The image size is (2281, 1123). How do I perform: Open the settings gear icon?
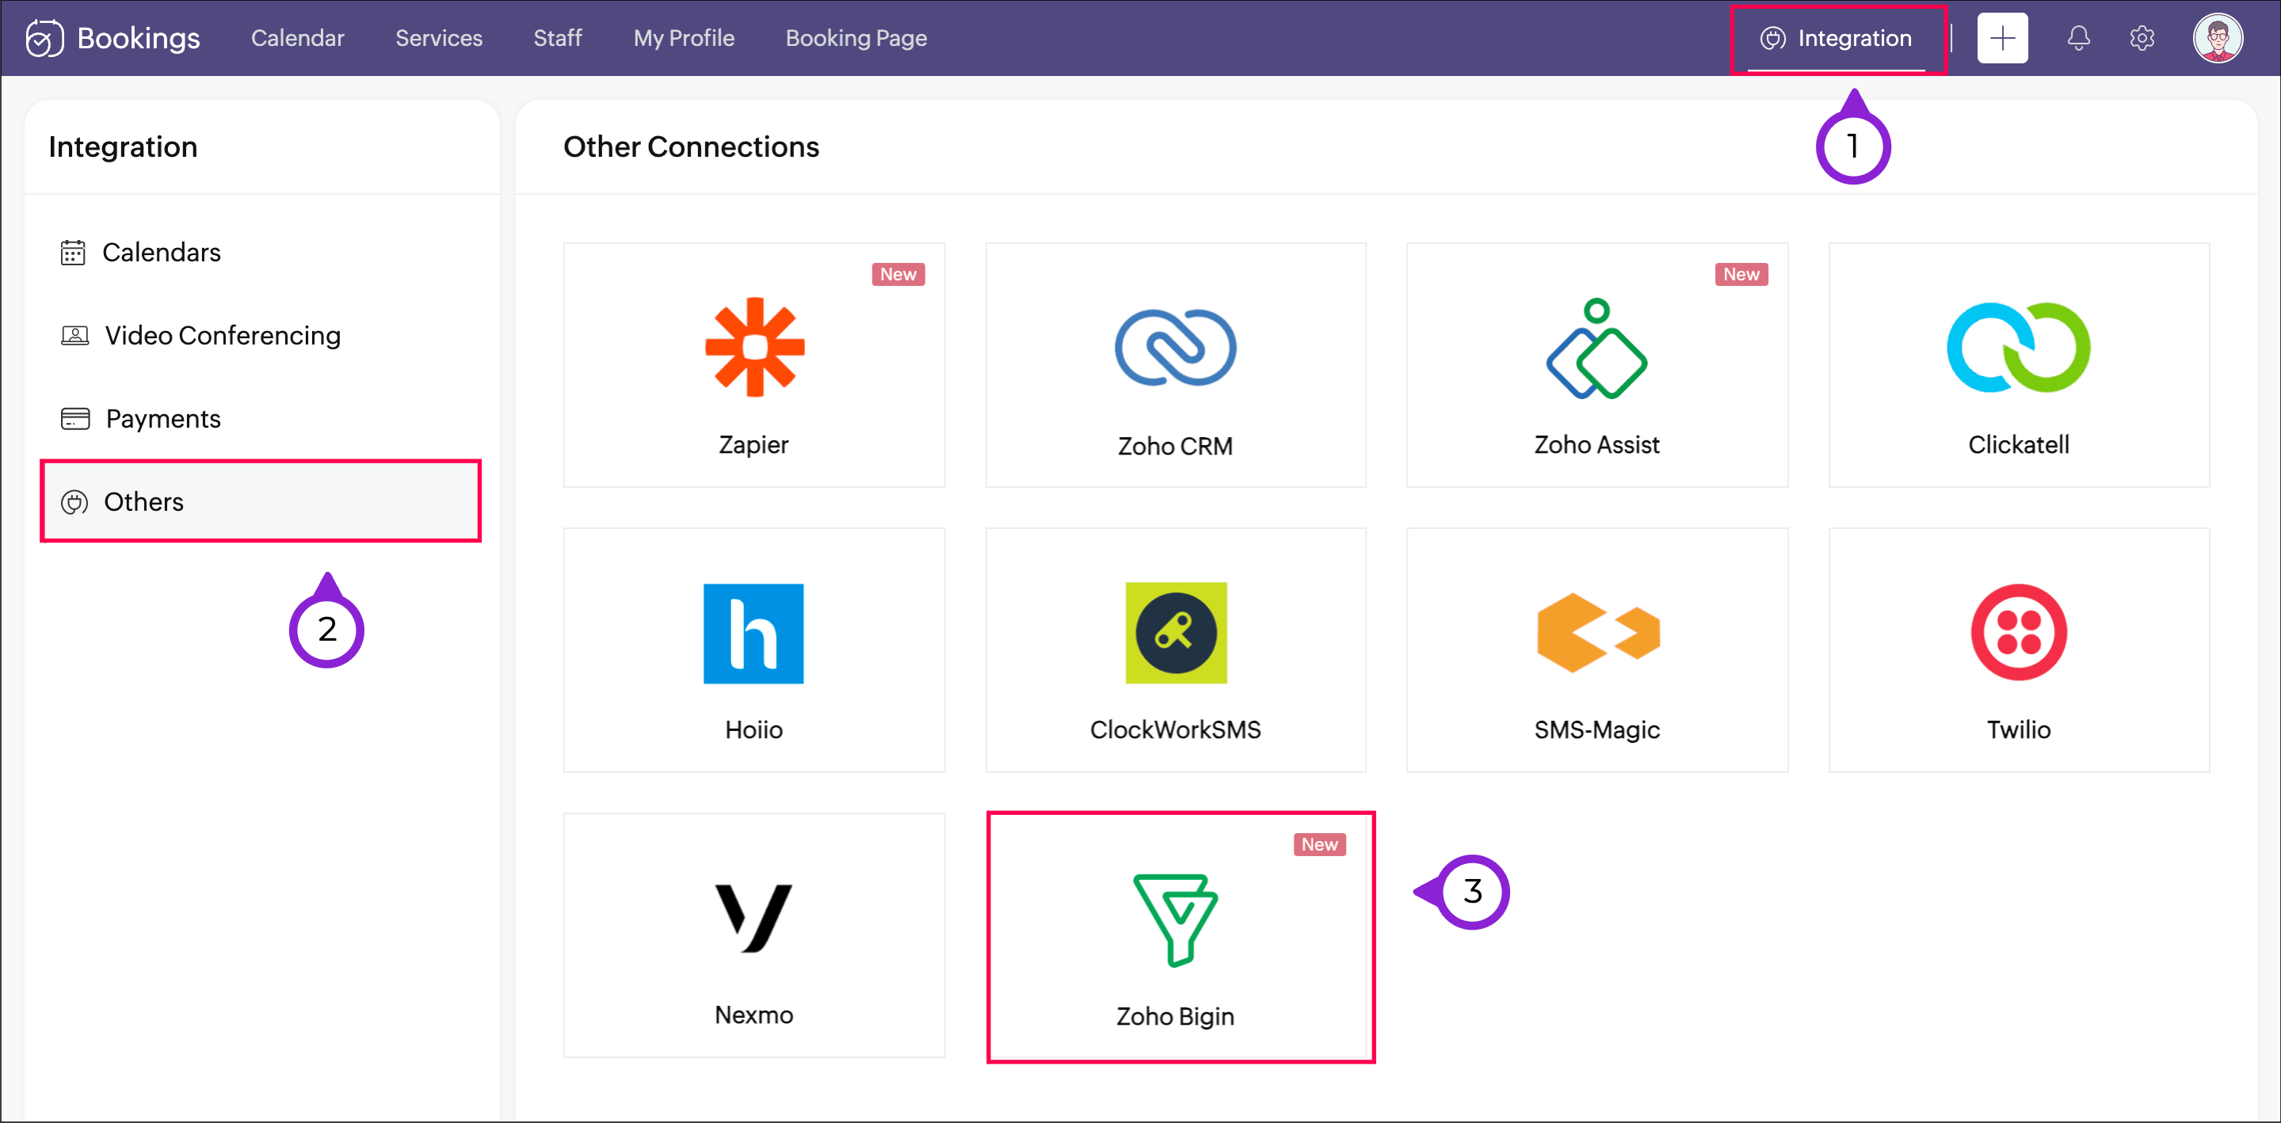coord(2141,38)
